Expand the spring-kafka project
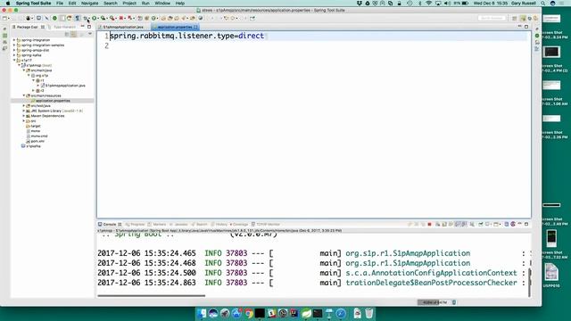571x321 pixels. point(14,55)
